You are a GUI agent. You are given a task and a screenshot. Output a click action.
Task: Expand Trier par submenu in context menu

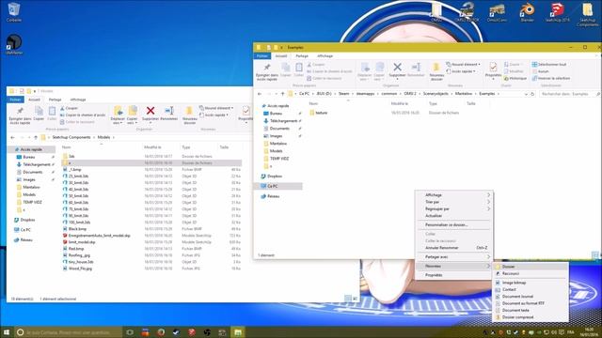coord(453,202)
